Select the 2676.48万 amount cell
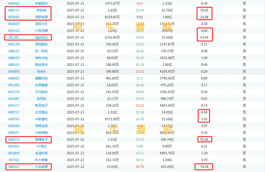The height and width of the screenshot is (172, 265). [x=167, y=58]
